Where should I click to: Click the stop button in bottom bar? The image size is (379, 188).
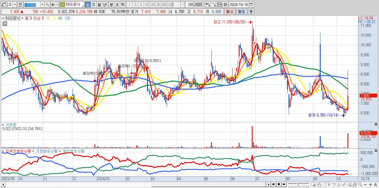[x=278, y=184]
